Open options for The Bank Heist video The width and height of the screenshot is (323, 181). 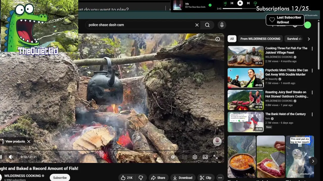[x=312, y=114]
